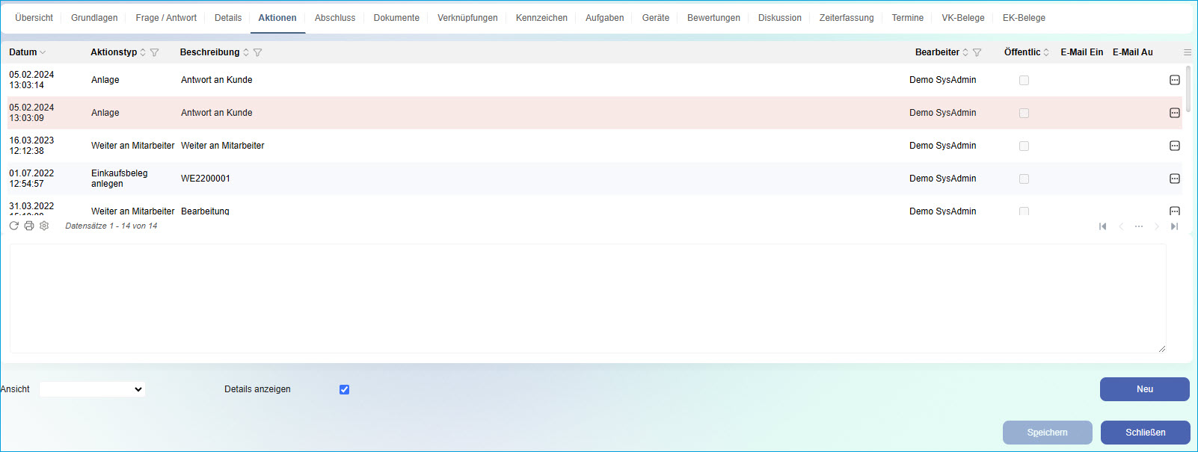The width and height of the screenshot is (1198, 452).
Task: Open column menu icon in table header
Action: [x=1187, y=52]
